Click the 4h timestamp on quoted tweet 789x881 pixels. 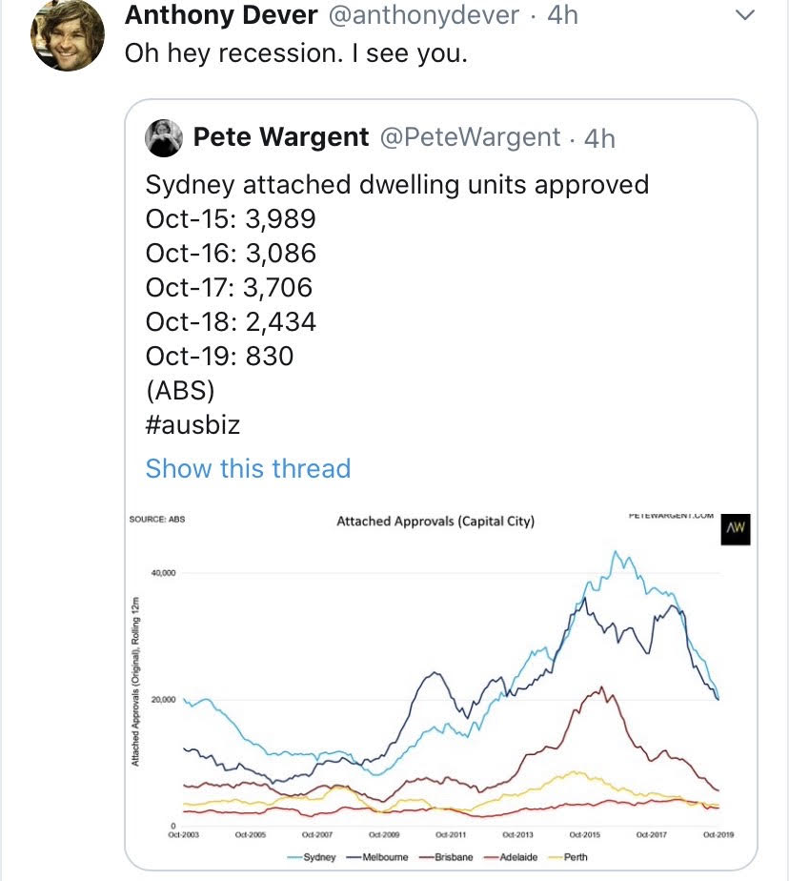pos(599,138)
